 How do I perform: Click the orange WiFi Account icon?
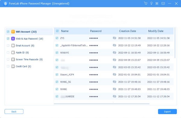coord(13,31)
